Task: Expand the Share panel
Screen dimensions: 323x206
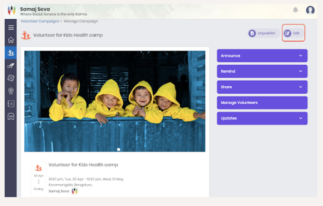Action: 262,87
